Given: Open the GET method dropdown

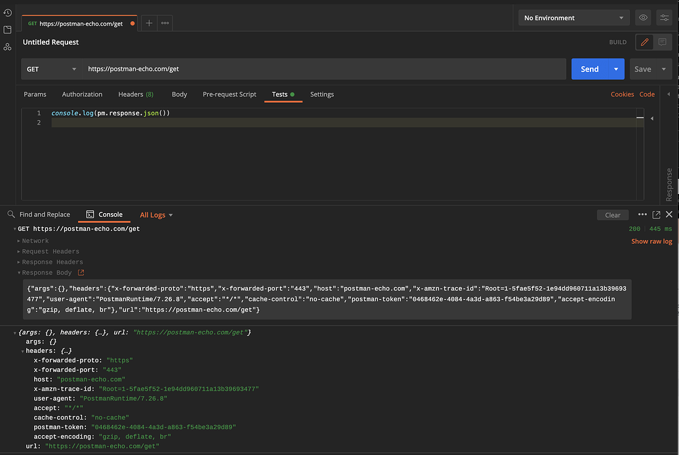Looking at the screenshot, I should pyautogui.click(x=51, y=69).
